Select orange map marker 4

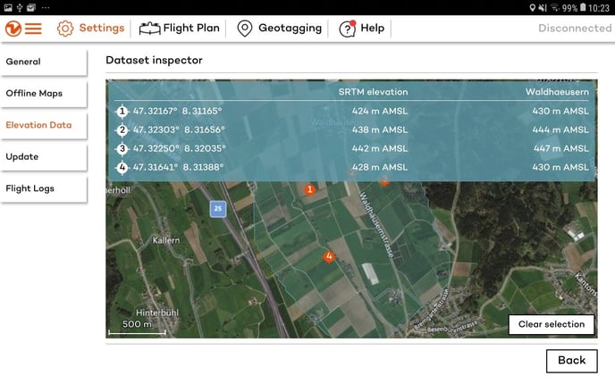point(329,256)
